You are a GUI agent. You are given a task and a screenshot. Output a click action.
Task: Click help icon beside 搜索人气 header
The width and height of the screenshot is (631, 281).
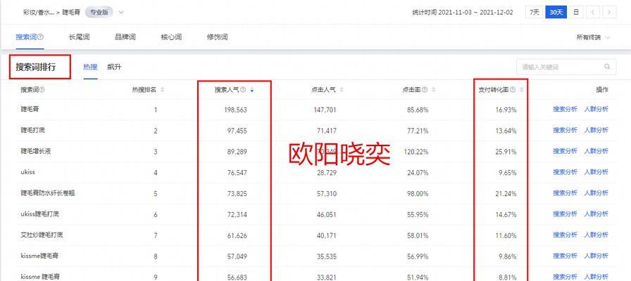point(243,90)
